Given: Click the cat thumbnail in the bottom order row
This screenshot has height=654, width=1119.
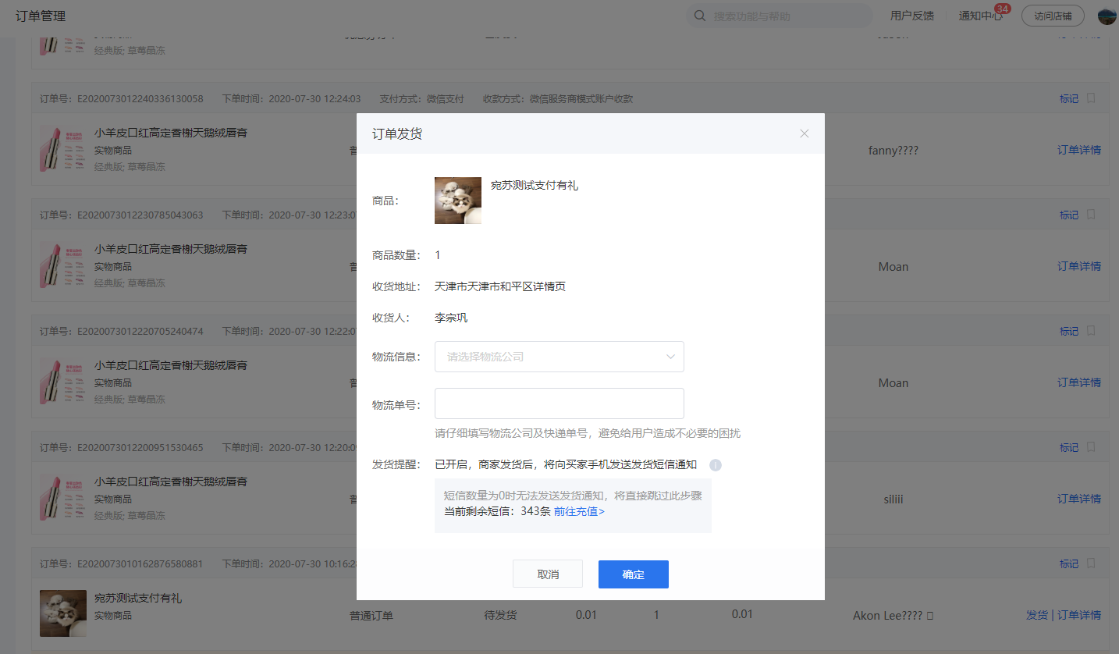Looking at the screenshot, I should 63,613.
